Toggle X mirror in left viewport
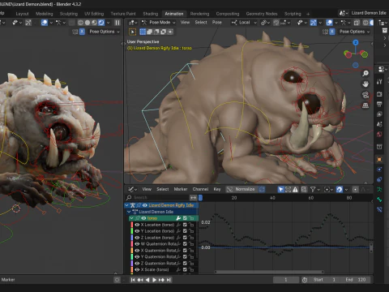 click(82, 32)
